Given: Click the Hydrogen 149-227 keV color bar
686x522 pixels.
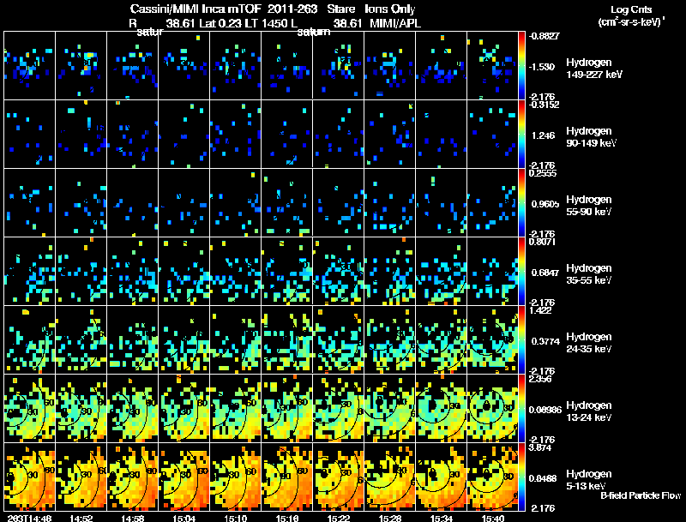Looking at the screenshot, I should click(x=522, y=65).
